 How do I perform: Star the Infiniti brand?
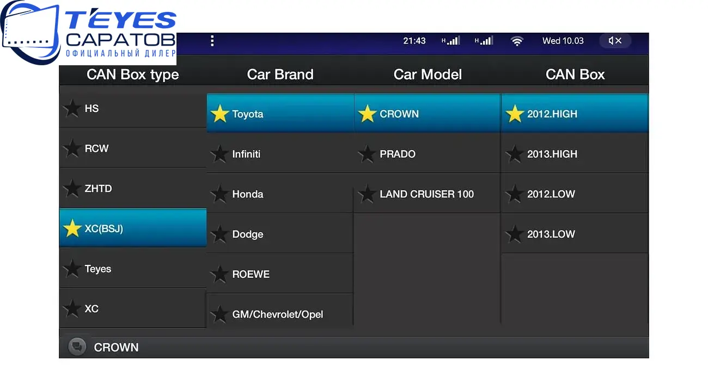tap(219, 154)
